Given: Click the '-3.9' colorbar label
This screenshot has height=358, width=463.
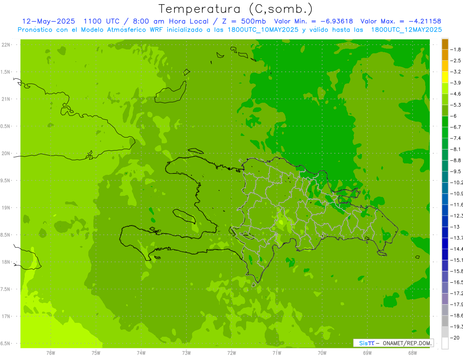Looking at the screenshot, I should tap(456, 83).
